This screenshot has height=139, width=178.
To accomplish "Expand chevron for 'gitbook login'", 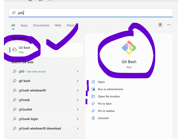I will click(78, 119).
